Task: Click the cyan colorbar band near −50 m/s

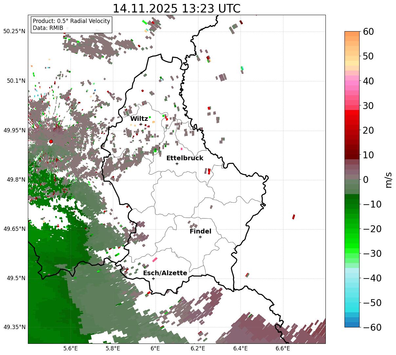Action: pyautogui.click(x=352, y=303)
